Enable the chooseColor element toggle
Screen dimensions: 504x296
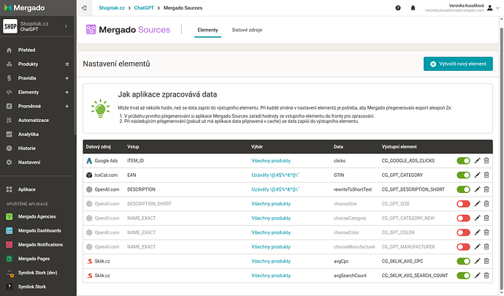pos(464,232)
